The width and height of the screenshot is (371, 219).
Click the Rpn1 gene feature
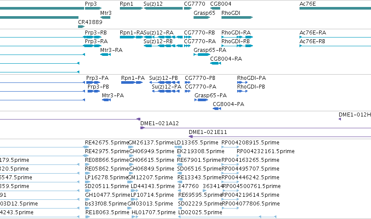[131, 8]
